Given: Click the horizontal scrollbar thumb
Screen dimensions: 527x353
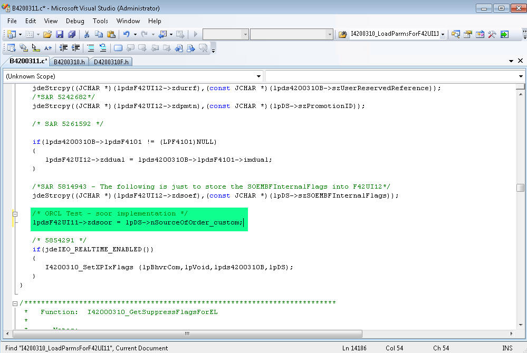Looking at the screenshot, I should [187, 334].
